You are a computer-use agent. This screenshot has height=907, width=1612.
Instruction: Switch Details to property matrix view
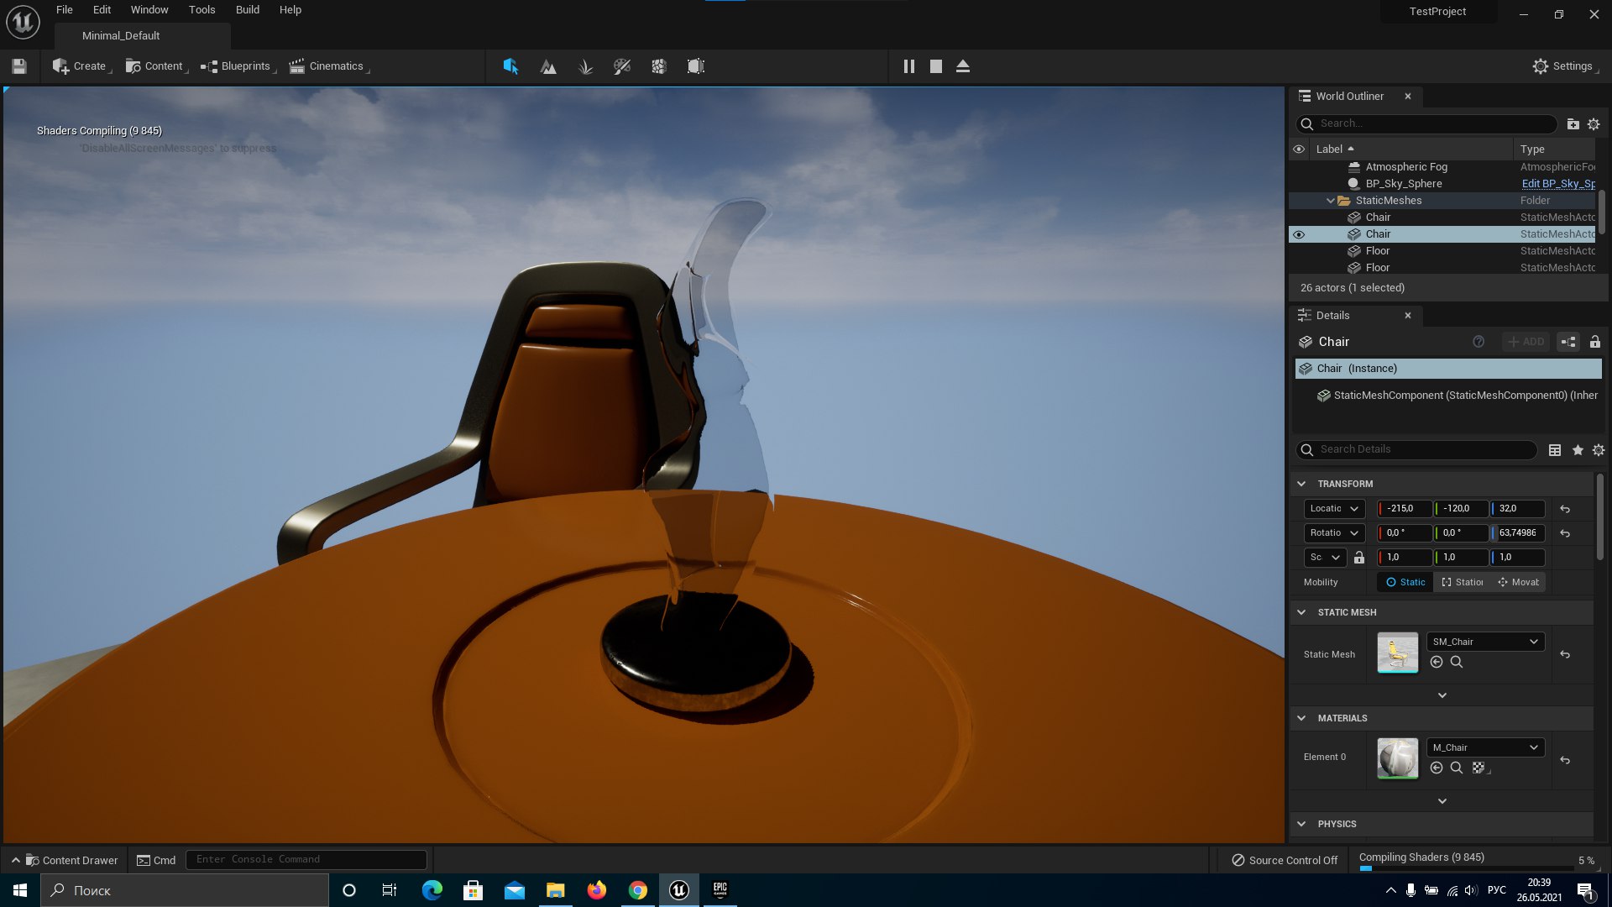[x=1555, y=450]
